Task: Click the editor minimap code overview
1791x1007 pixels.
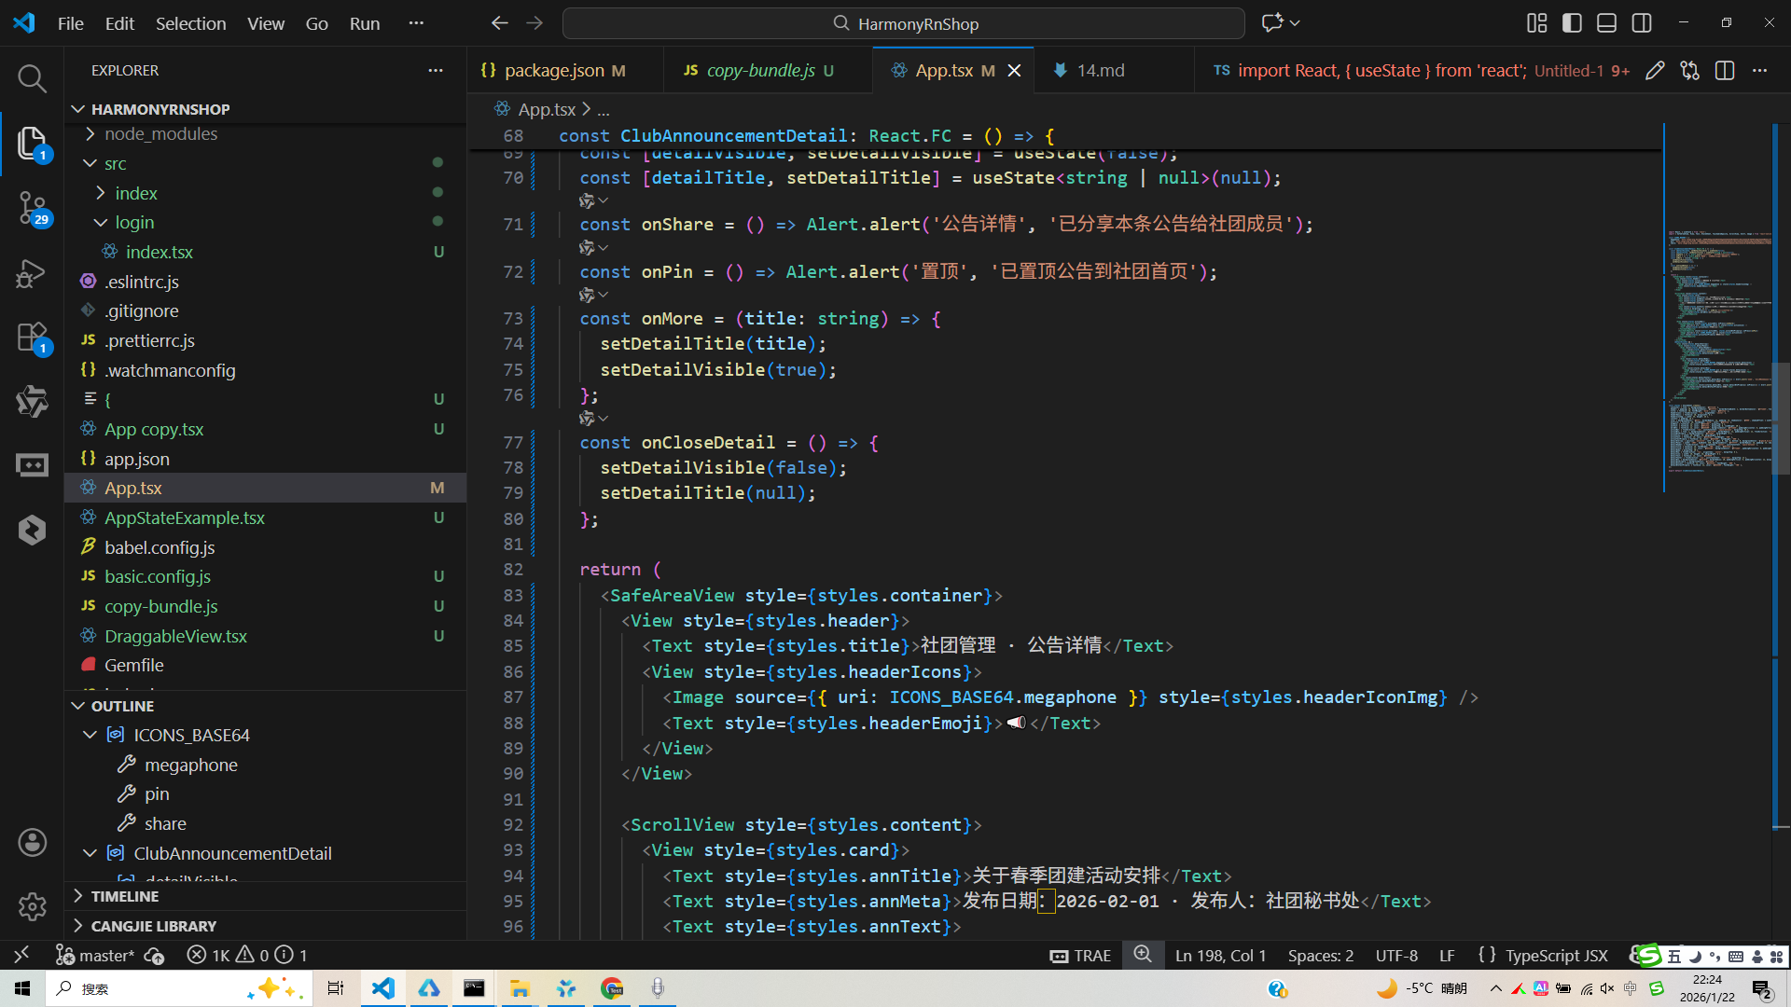Action: pos(1718,354)
